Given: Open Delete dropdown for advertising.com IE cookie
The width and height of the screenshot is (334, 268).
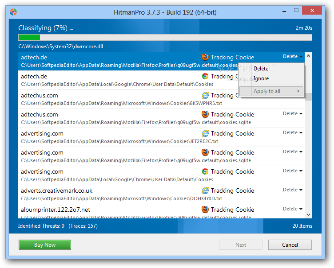Looking at the screenshot, I should (292, 132).
